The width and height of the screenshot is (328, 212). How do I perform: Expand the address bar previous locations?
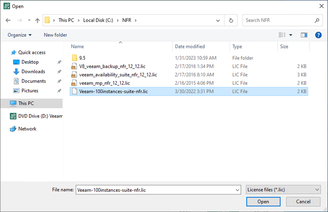click(218, 21)
